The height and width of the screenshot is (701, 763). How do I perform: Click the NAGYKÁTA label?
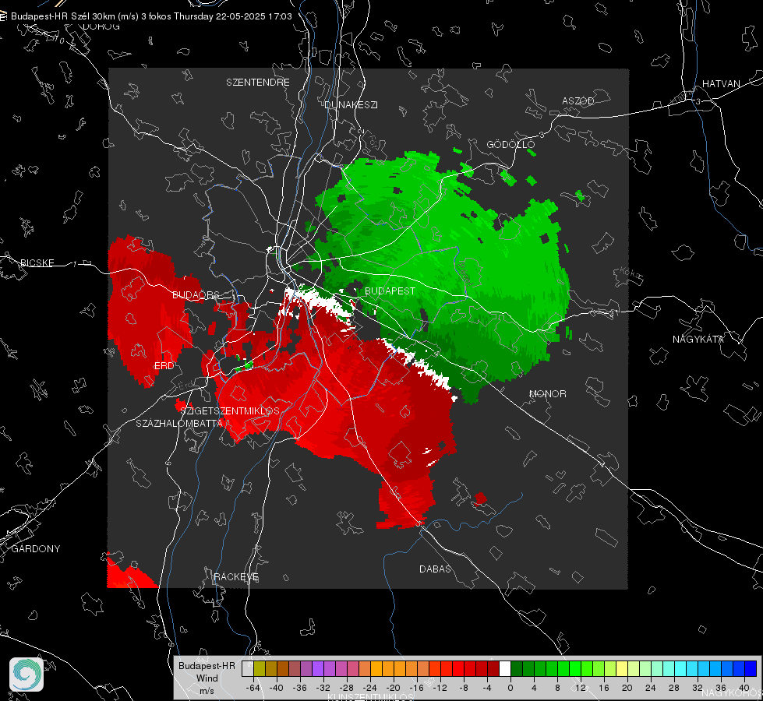[698, 340]
